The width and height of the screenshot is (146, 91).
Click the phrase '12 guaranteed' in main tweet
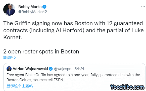click(x=125, y=23)
